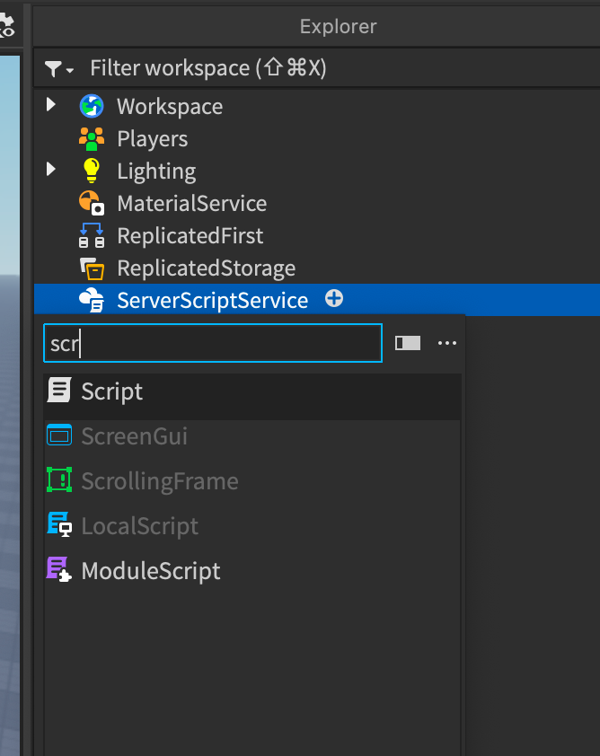Select the ServerScriptService row
This screenshot has height=756, width=600.
(317, 300)
